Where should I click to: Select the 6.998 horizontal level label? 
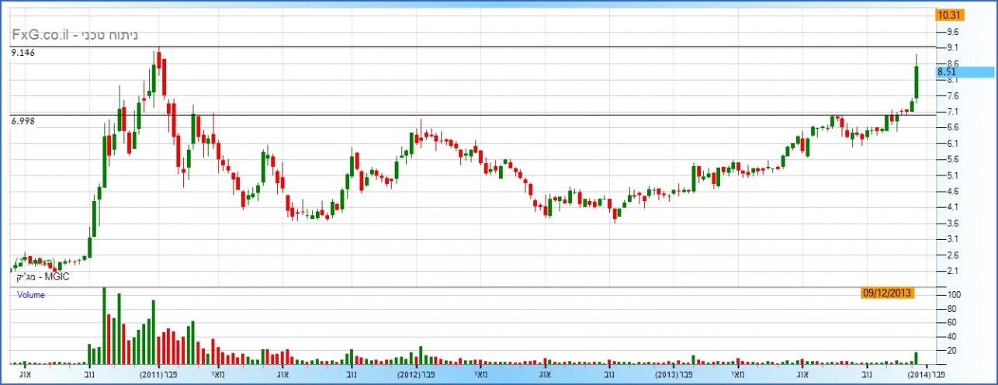pos(24,121)
